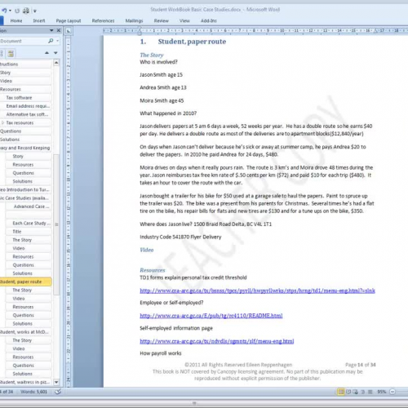Screen dimensions: 408x408
Task: Click the proofing check icon in status bar
Action: (x=58, y=392)
